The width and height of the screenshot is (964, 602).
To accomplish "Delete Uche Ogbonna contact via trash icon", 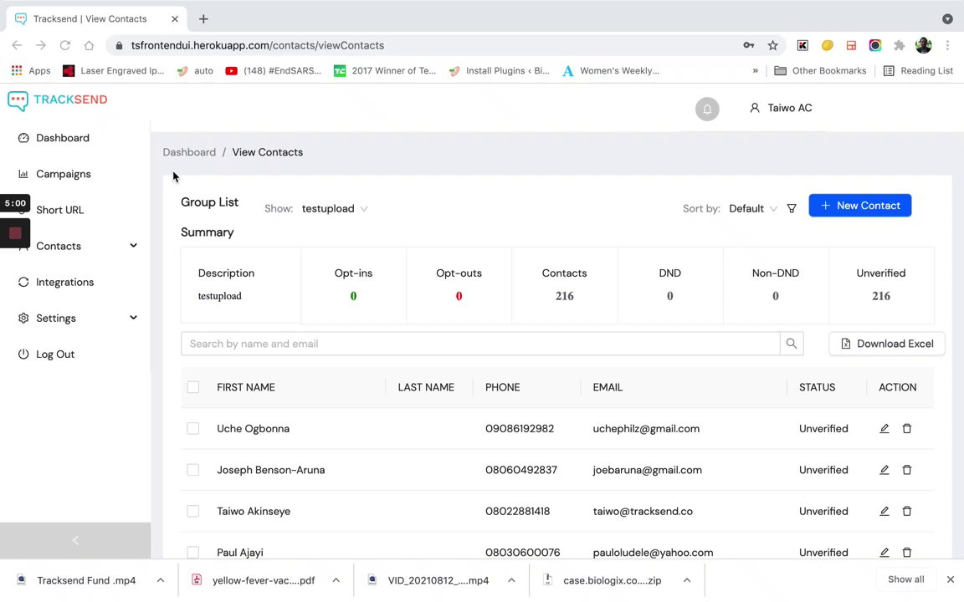I will click(x=906, y=429).
